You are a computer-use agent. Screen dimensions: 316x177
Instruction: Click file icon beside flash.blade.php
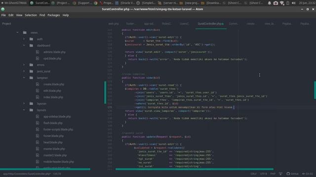[38, 123]
